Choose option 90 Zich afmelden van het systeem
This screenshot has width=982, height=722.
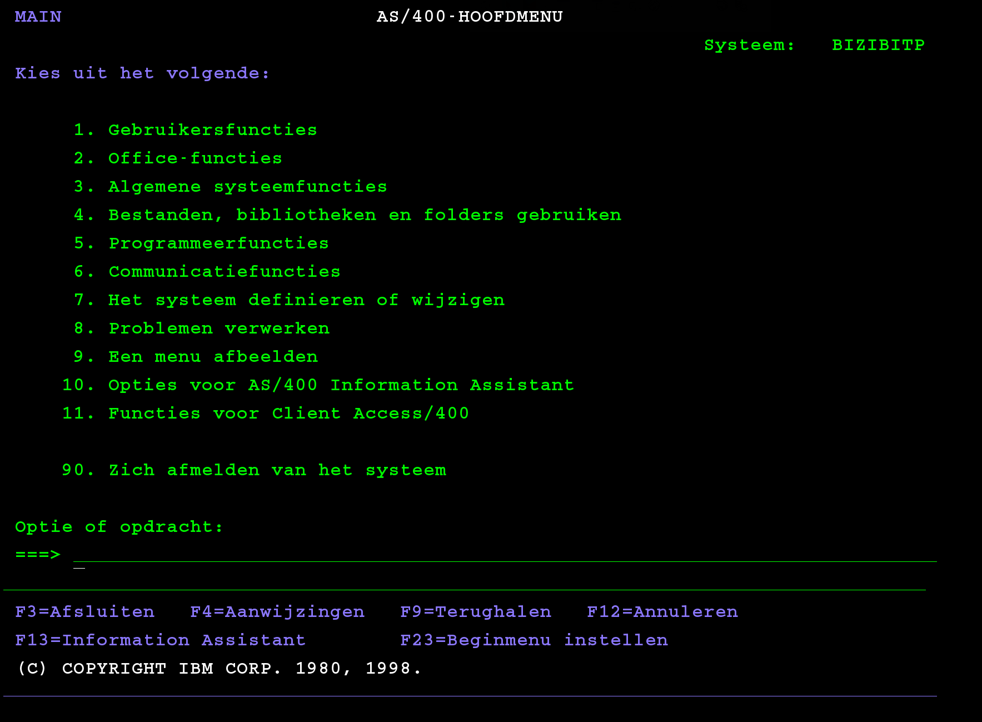point(277,470)
